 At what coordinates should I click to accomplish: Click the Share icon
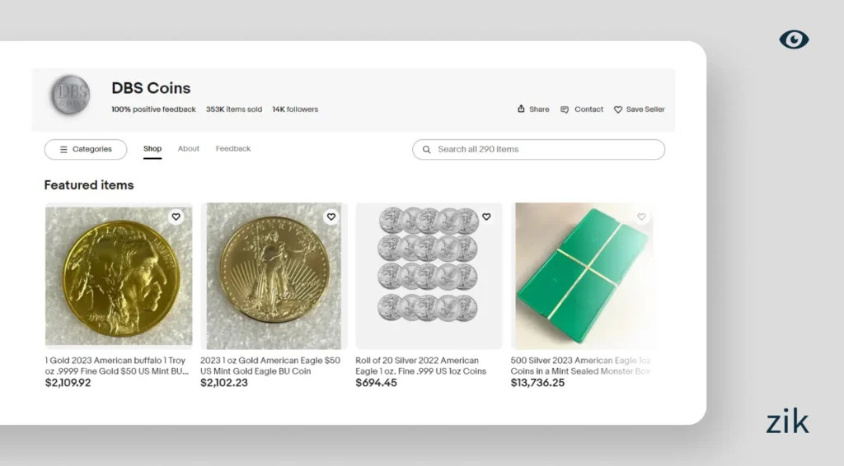point(521,109)
